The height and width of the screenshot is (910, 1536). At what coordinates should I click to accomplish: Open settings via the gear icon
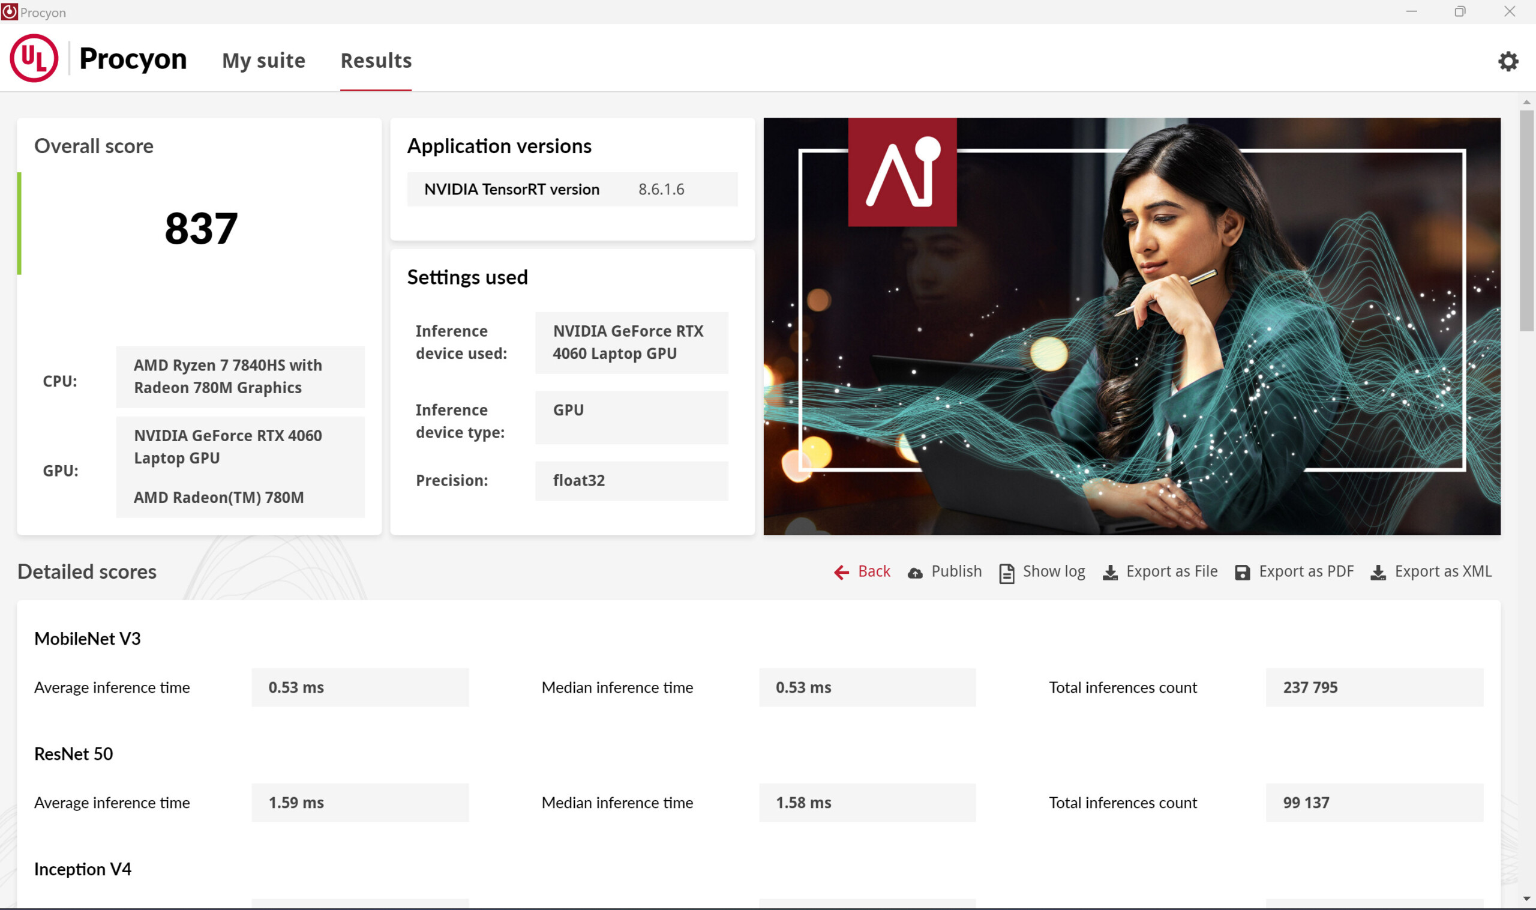pos(1508,61)
